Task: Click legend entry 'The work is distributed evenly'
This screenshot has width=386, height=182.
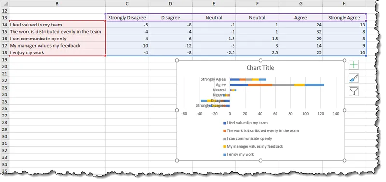Action: (x=261, y=131)
